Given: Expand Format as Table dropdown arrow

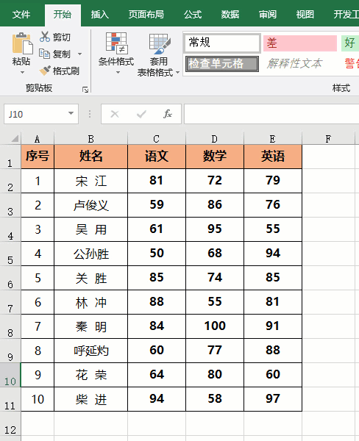Looking at the screenshot, I should click(178, 73).
